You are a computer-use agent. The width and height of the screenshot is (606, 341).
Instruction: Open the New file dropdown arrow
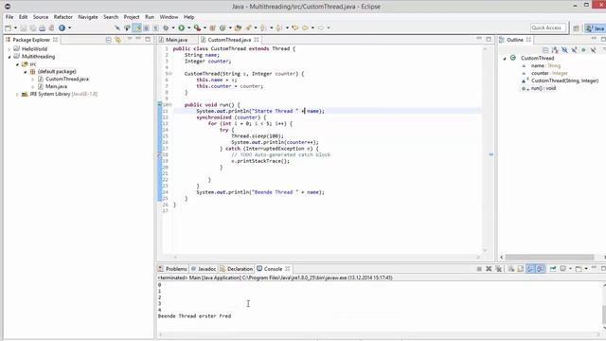tap(15, 27)
